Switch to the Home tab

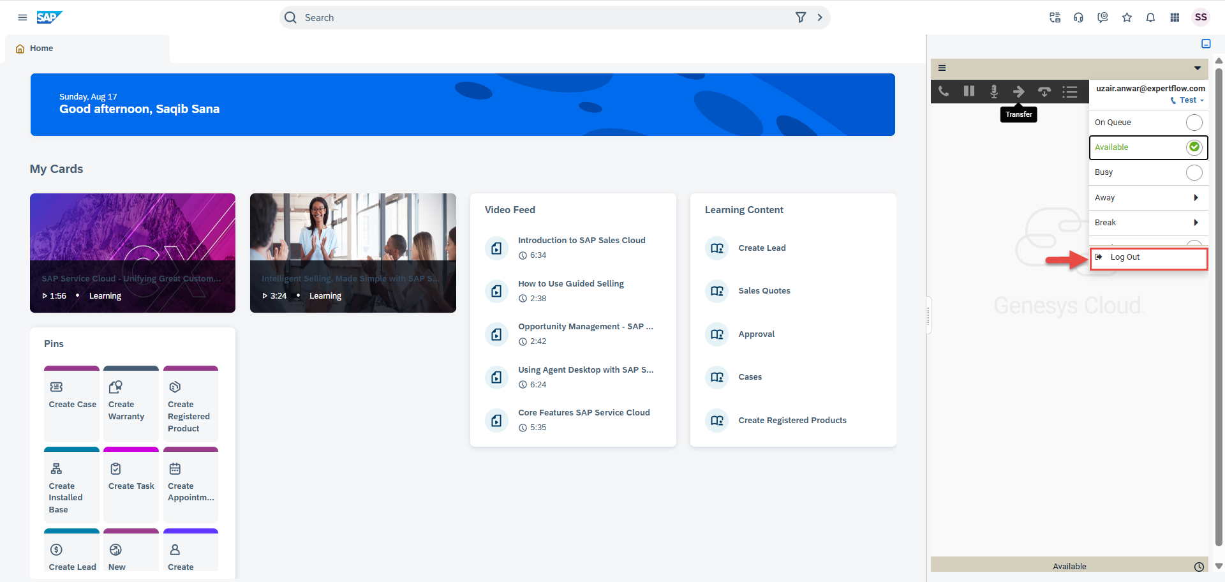[x=41, y=48]
